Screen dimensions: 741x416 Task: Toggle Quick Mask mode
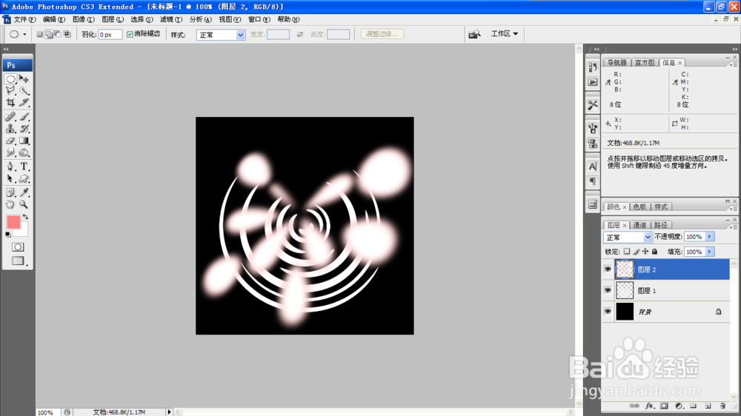(x=18, y=247)
